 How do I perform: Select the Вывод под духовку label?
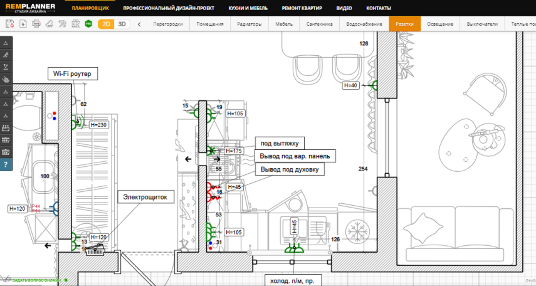[290, 169]
